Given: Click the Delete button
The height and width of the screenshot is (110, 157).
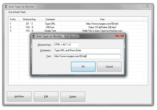Looking at the screenshot, I should point(73,97).
